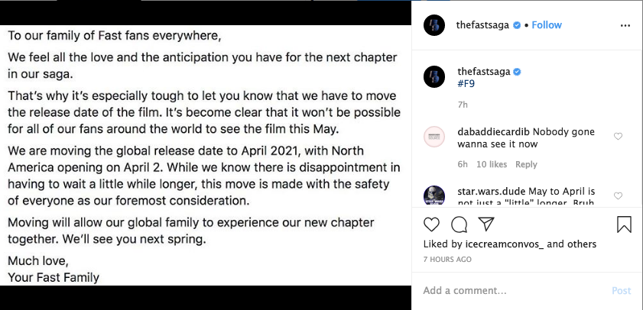Open dabaddiecardib's profile avatar

point(434,137)
